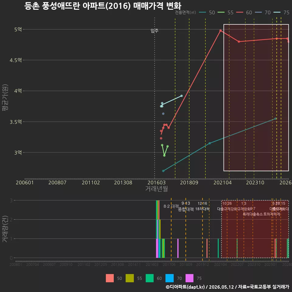This screenshot has height=292, width=292.
Task: Click the '종합대책' annotation text
Action: tap(186, 209)
